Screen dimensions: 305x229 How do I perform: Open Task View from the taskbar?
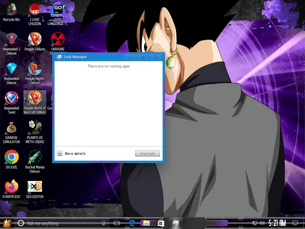117,223
